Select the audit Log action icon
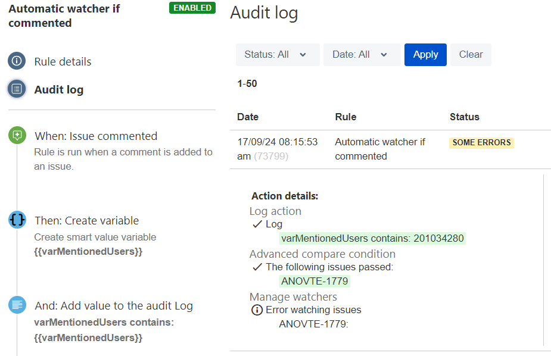Viewport: 551px width, 356px height. coord(17,305)
